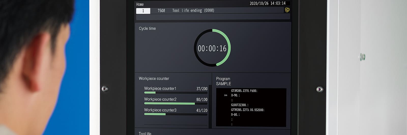Open the Tool life panel heading
Image resolution: width=407 pixels, height=135 pixels.
[x=145, y=133]
